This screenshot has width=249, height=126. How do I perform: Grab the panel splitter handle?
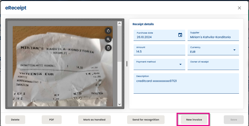tap(127, 64)
